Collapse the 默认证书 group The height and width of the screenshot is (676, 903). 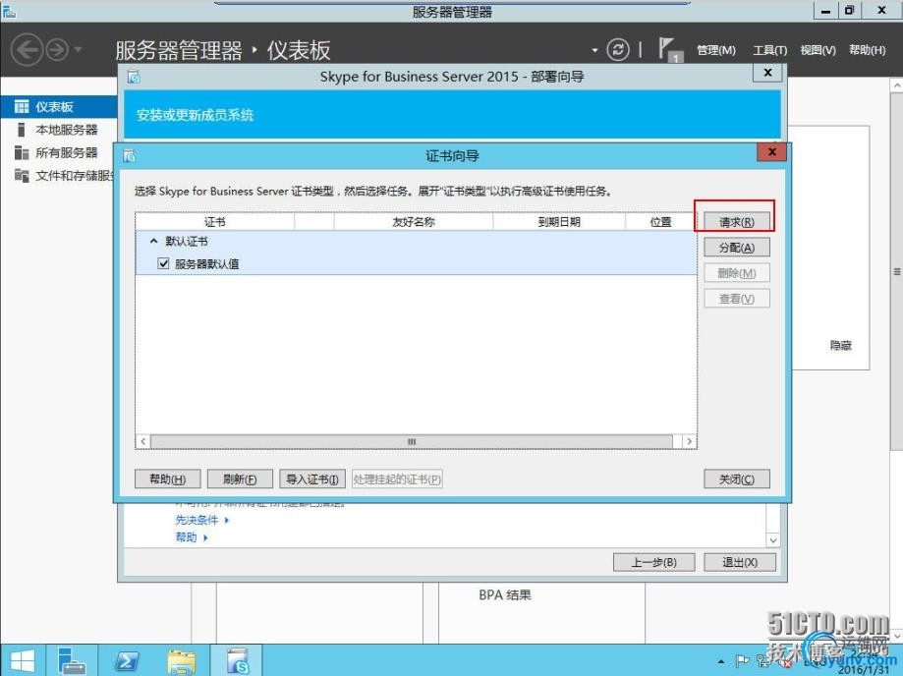click(x=153, y=242)
